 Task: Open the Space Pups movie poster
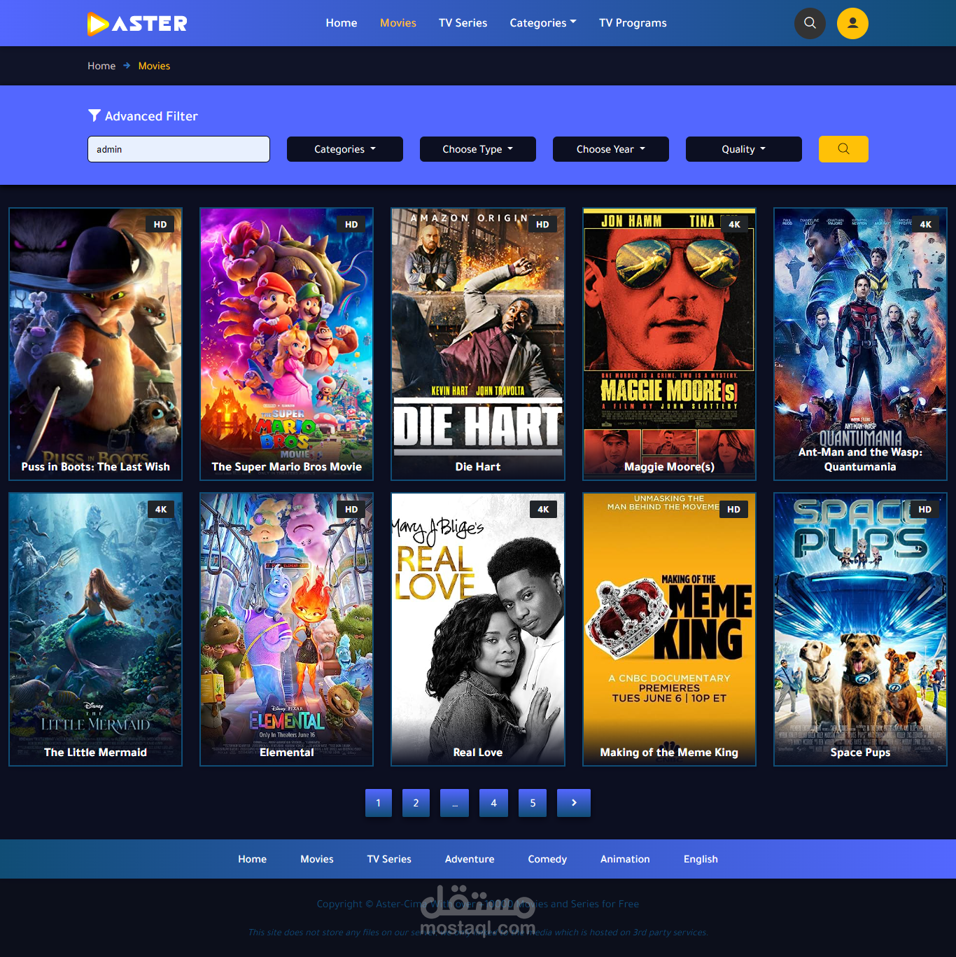[860, 629]
